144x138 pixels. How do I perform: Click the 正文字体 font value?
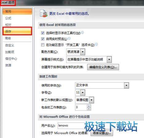pos(82,85)
